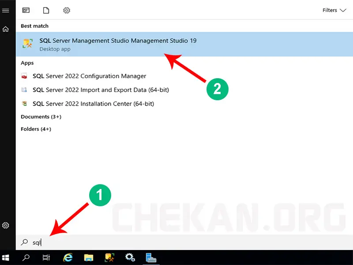The image size is (353, 265).
Task: Expand the Documents (3+) results group
Action: point(41,117)
